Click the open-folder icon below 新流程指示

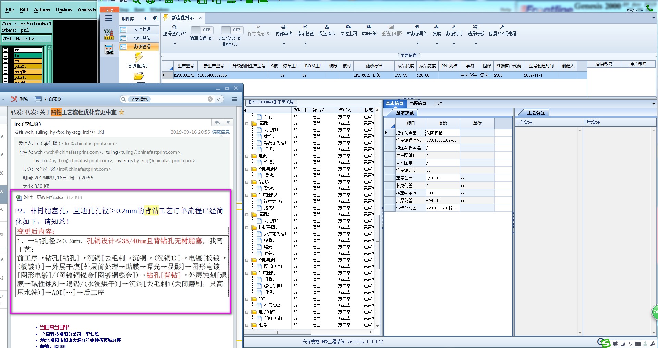[138, 76]
